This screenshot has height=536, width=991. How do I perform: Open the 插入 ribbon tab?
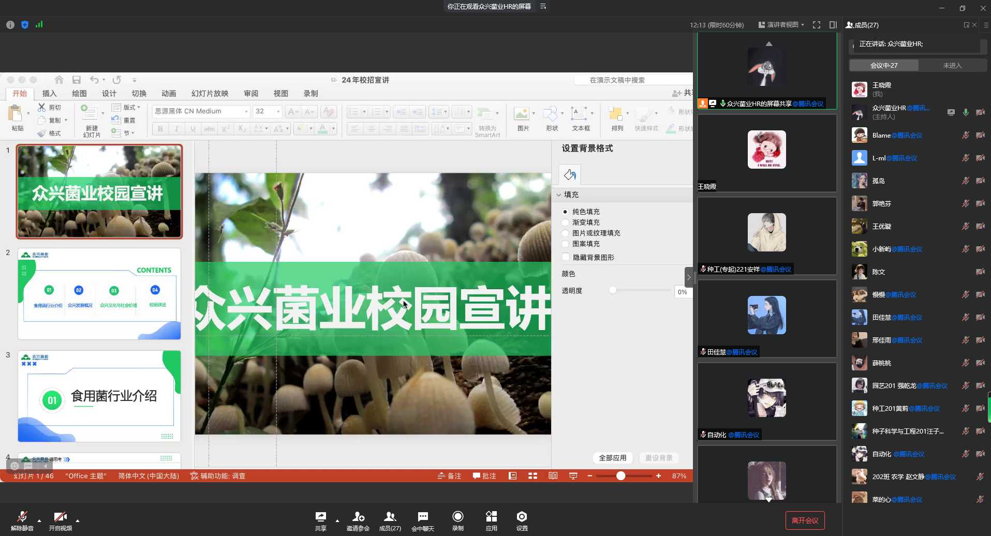tap(49, 94)
